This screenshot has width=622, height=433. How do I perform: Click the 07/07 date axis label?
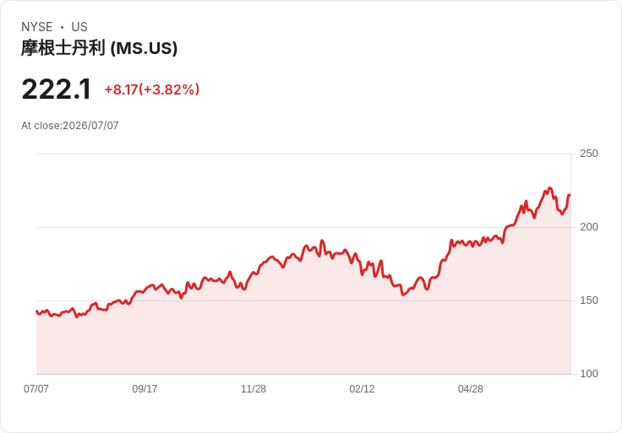click(x=36, y=388)
